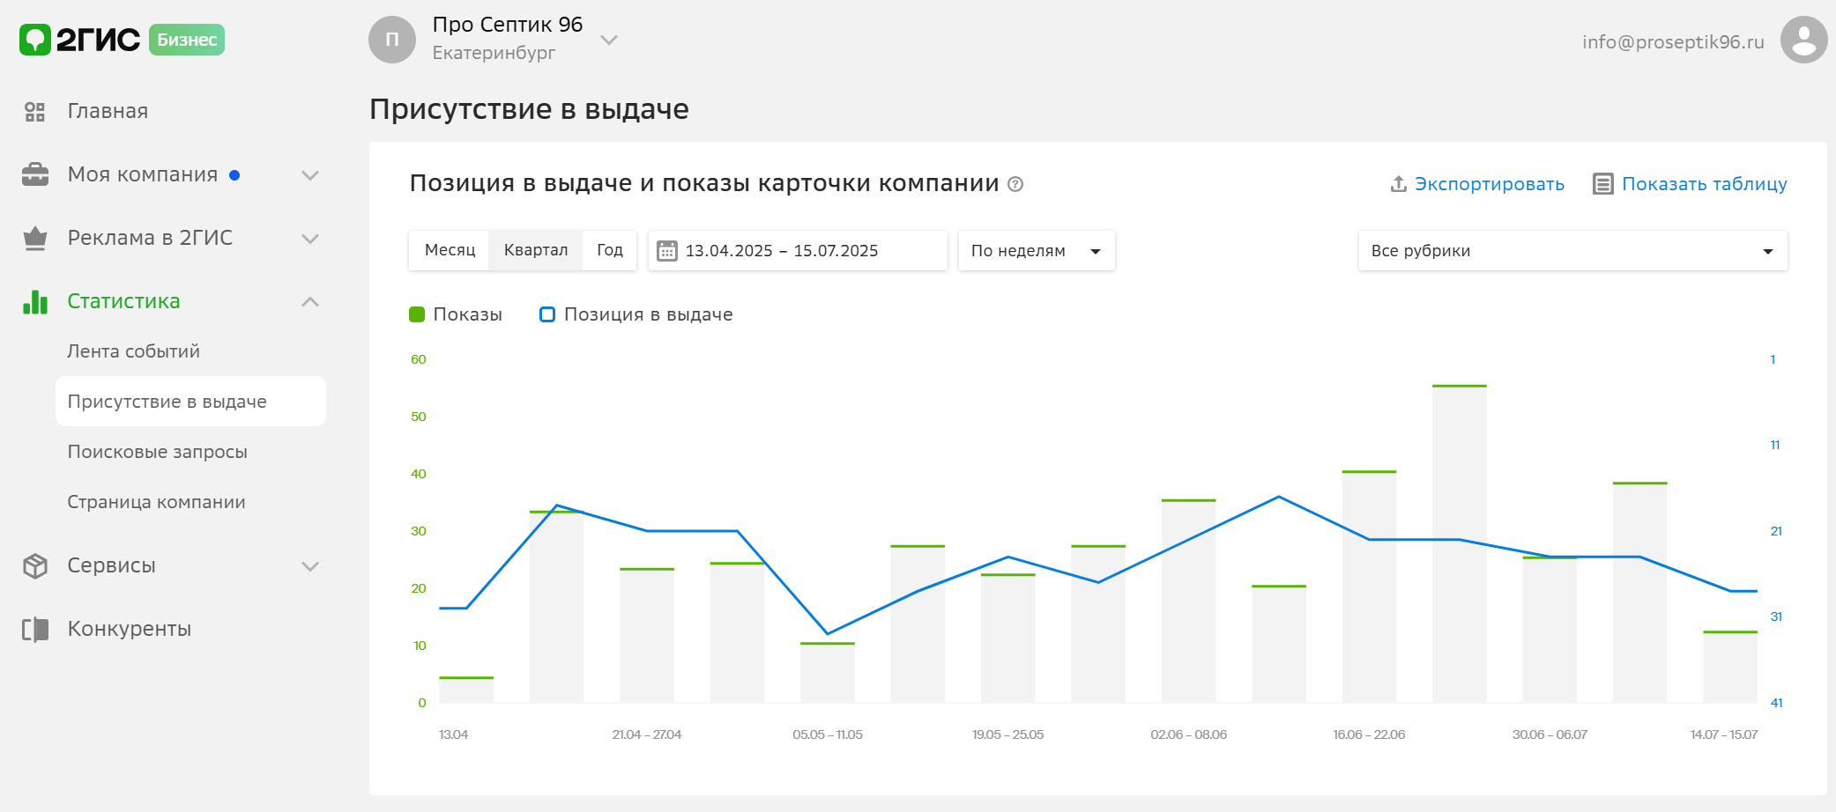Click the Сервисы menu label

coord(112,565)
